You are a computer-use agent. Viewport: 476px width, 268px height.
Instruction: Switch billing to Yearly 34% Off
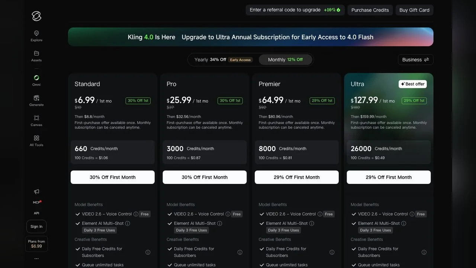(223, 60)
